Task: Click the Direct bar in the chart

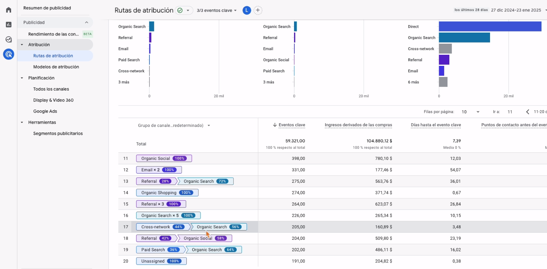Action: pyautogui.click(x=490, y=27)
